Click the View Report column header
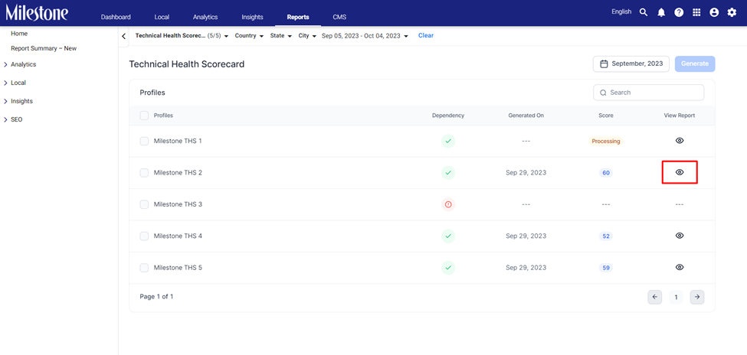 pos(680,116)
